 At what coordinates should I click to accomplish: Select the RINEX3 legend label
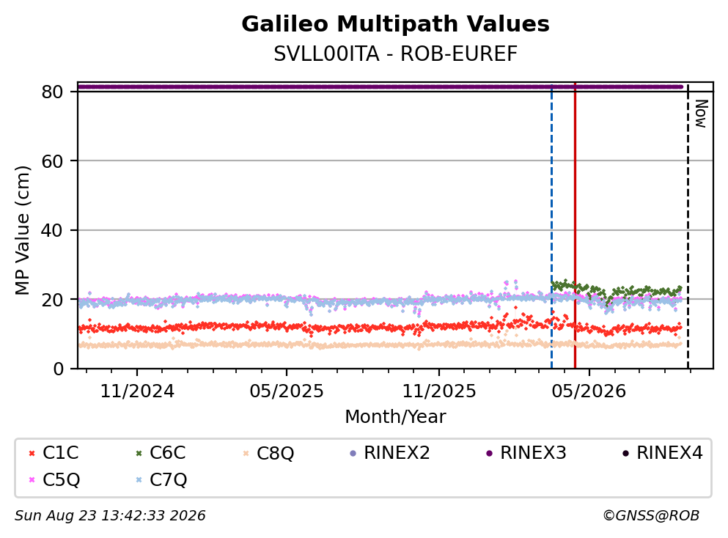coord(533,452)
